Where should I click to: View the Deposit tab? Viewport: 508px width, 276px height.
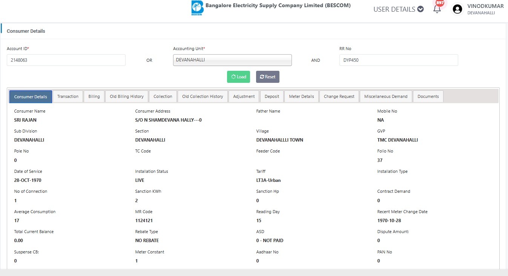[272, 96]
